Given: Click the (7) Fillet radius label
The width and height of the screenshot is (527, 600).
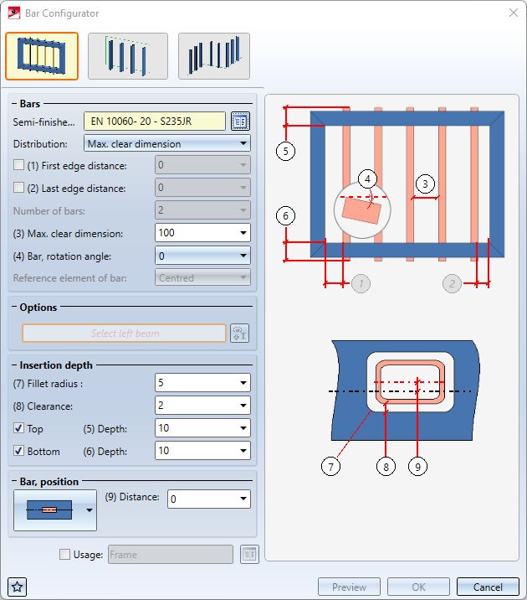Looking at the screenshot, I should (48, 384).
